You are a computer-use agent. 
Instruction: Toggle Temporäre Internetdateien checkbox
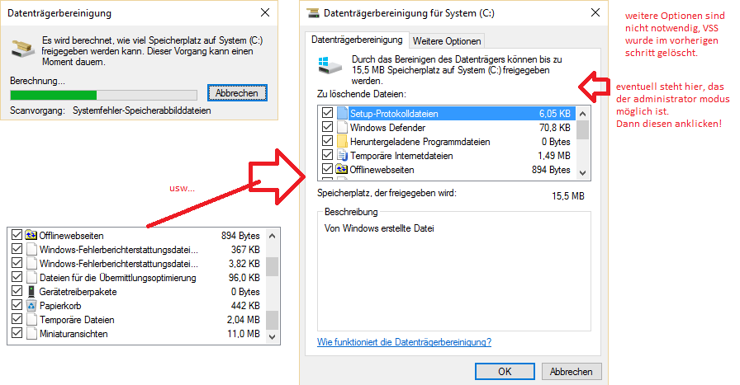[x=327, y=154]
